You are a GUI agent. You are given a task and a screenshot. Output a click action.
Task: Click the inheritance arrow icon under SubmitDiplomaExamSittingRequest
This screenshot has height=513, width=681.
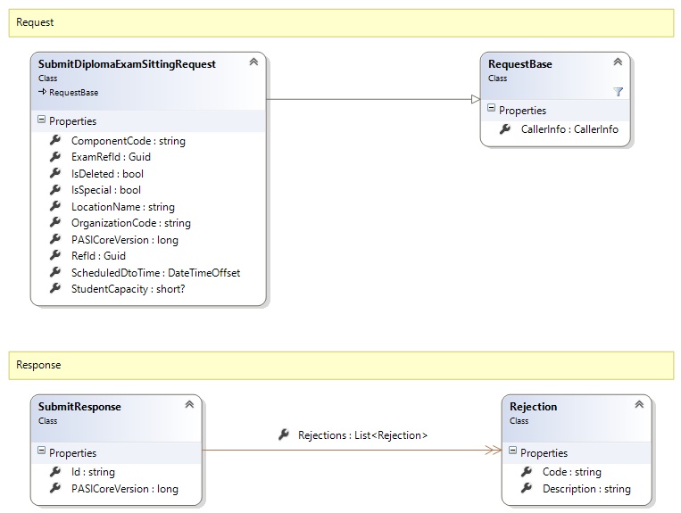tap(43, 92)
